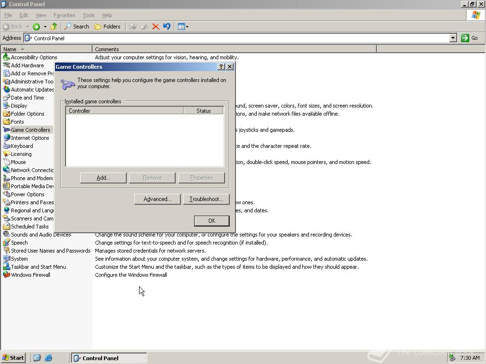Select the Add Hardware icon
Viewport: 486px width, 364px height.
click(x=6, y=65)
